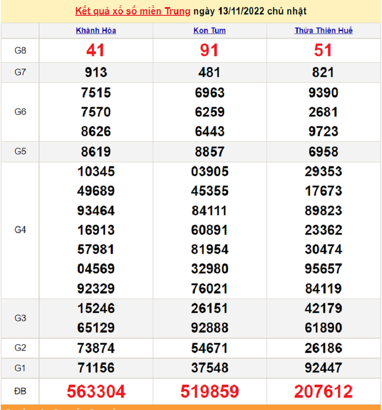The image size is (382, 410).
Task: Click the special prize number 207612
Action: click(323, 392)
